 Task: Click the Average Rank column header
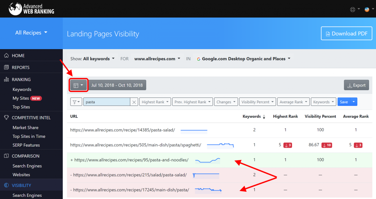355,117
